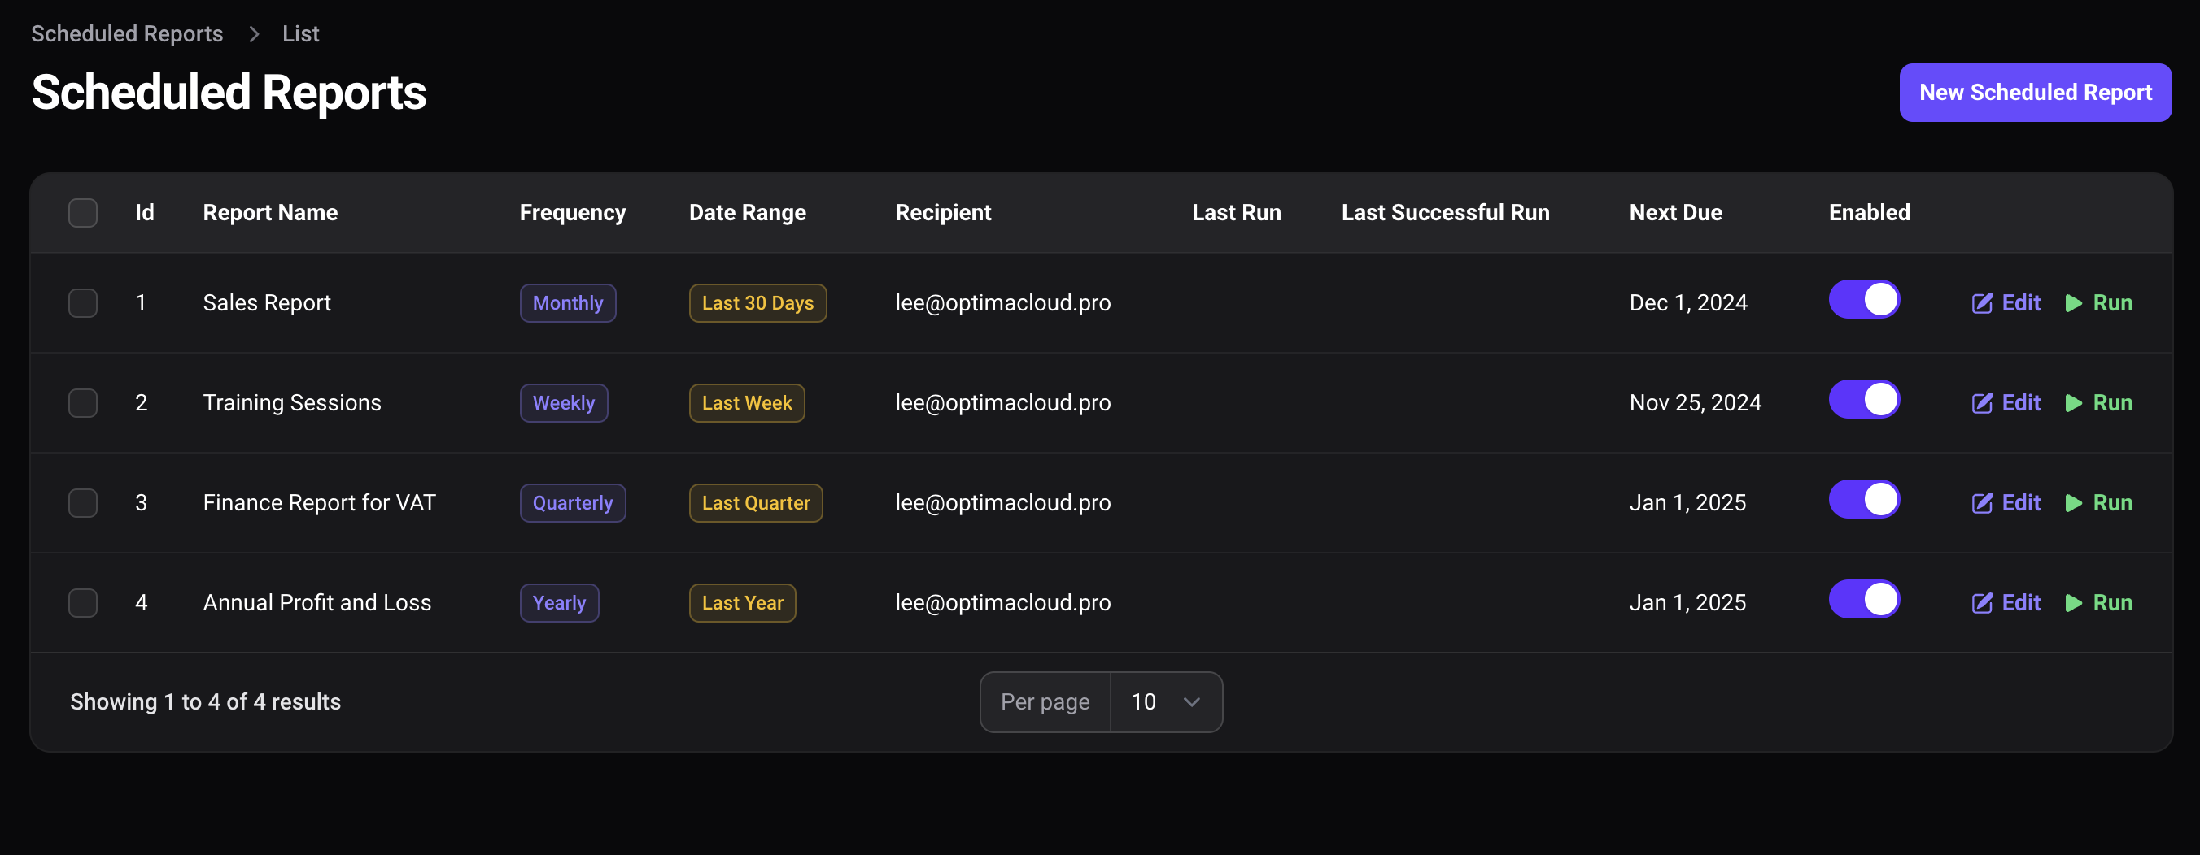Click the Run icon for Training Sessions
Screen dimensions: 2200x855
[2076, 403]
